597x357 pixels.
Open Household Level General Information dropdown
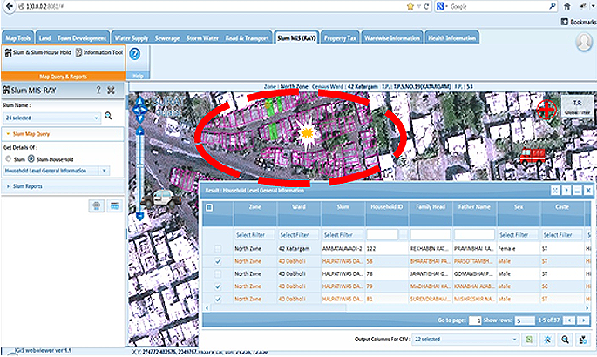click(57, 171)
